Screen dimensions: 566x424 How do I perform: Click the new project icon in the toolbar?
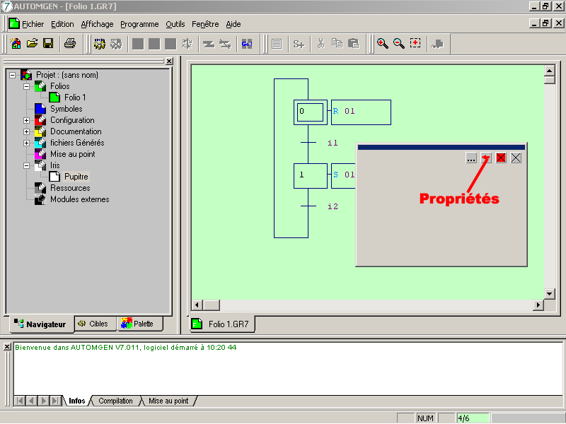click(16, 44)
